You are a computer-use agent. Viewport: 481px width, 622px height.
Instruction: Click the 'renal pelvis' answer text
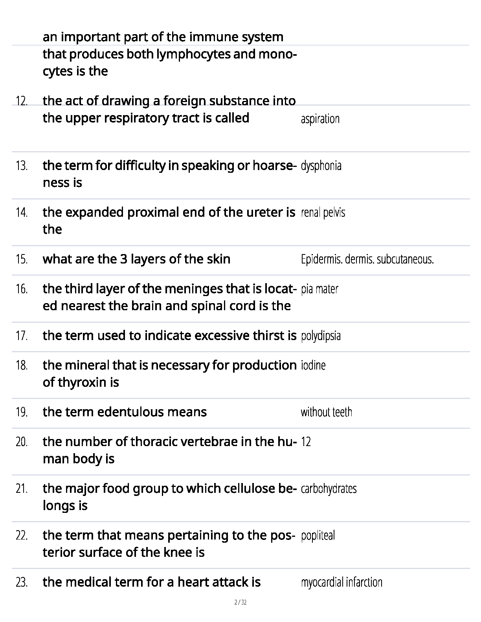(323, 212)
